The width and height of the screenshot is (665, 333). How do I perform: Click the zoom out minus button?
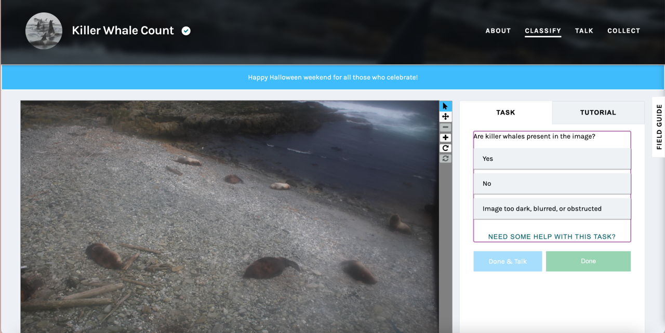tap(445, 127)
